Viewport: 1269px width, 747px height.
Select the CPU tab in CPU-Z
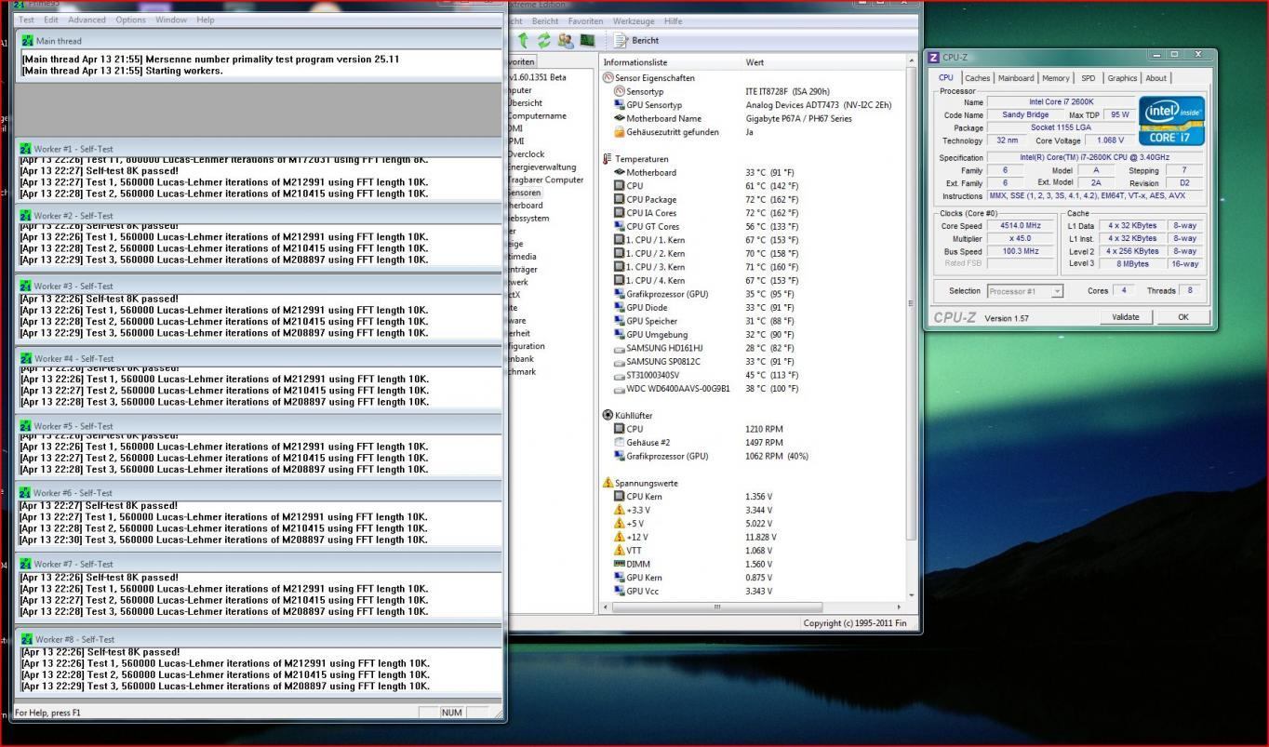pyautogui.click(x=946, y=77)
